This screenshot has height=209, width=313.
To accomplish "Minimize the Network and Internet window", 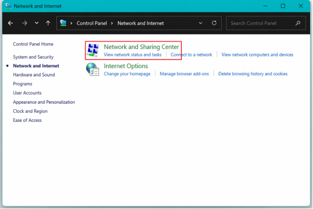I will pos(265,6).
